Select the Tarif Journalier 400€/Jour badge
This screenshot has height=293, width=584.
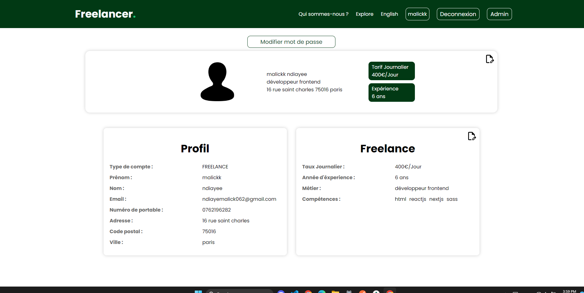[391, 71]
